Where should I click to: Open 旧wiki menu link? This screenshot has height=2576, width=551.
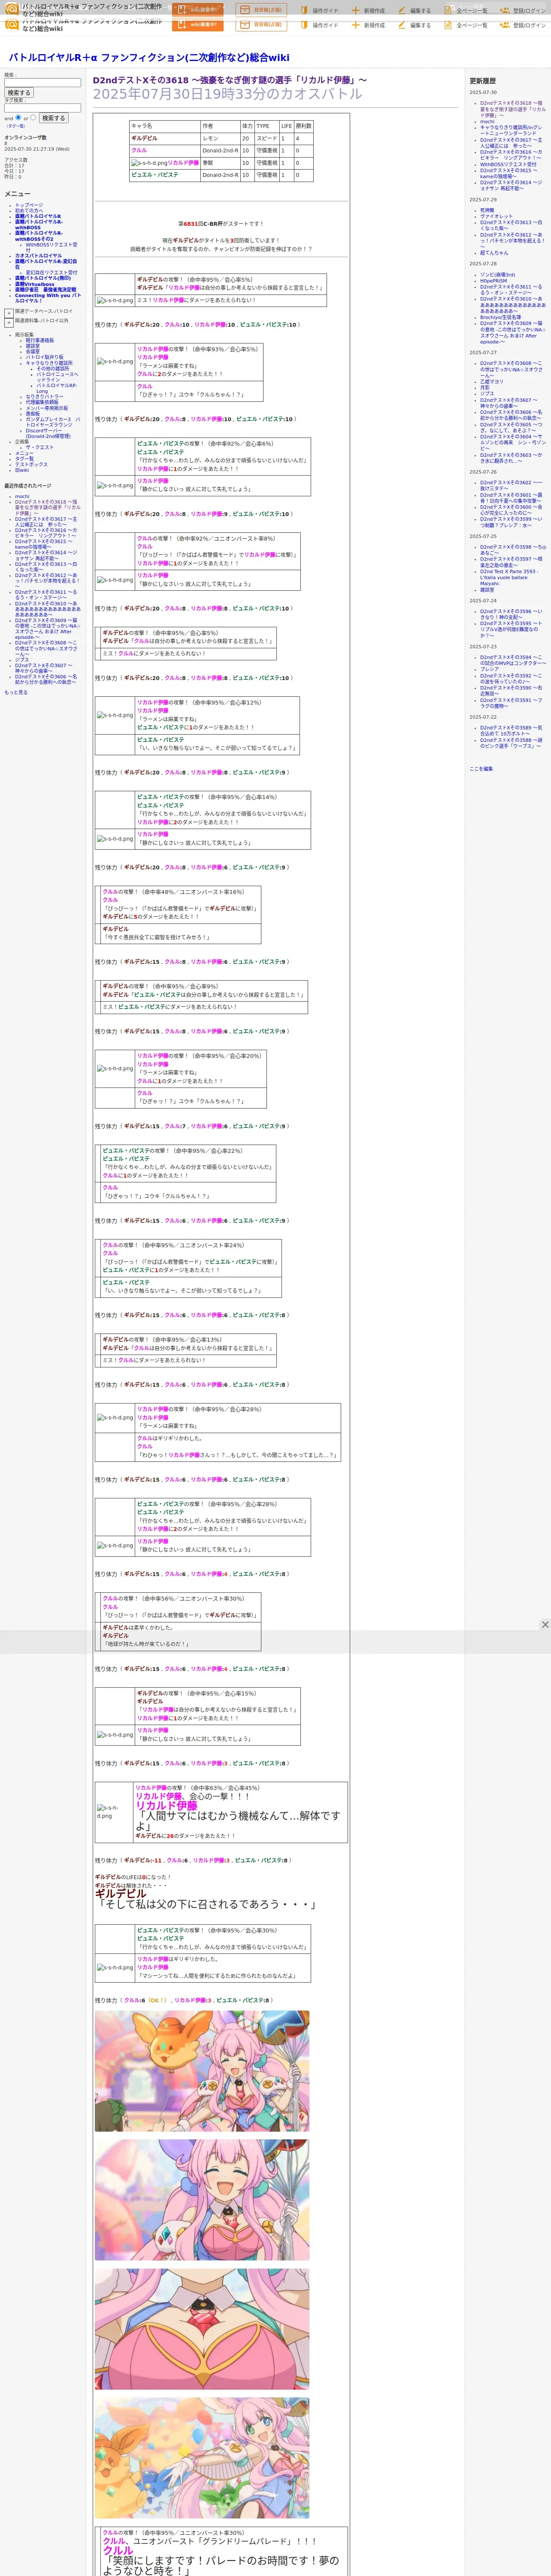[x=22, y=471]
